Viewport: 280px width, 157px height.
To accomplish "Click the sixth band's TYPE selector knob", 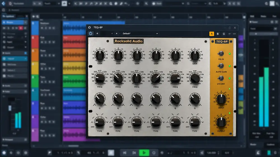I will (x=195, y=122).
